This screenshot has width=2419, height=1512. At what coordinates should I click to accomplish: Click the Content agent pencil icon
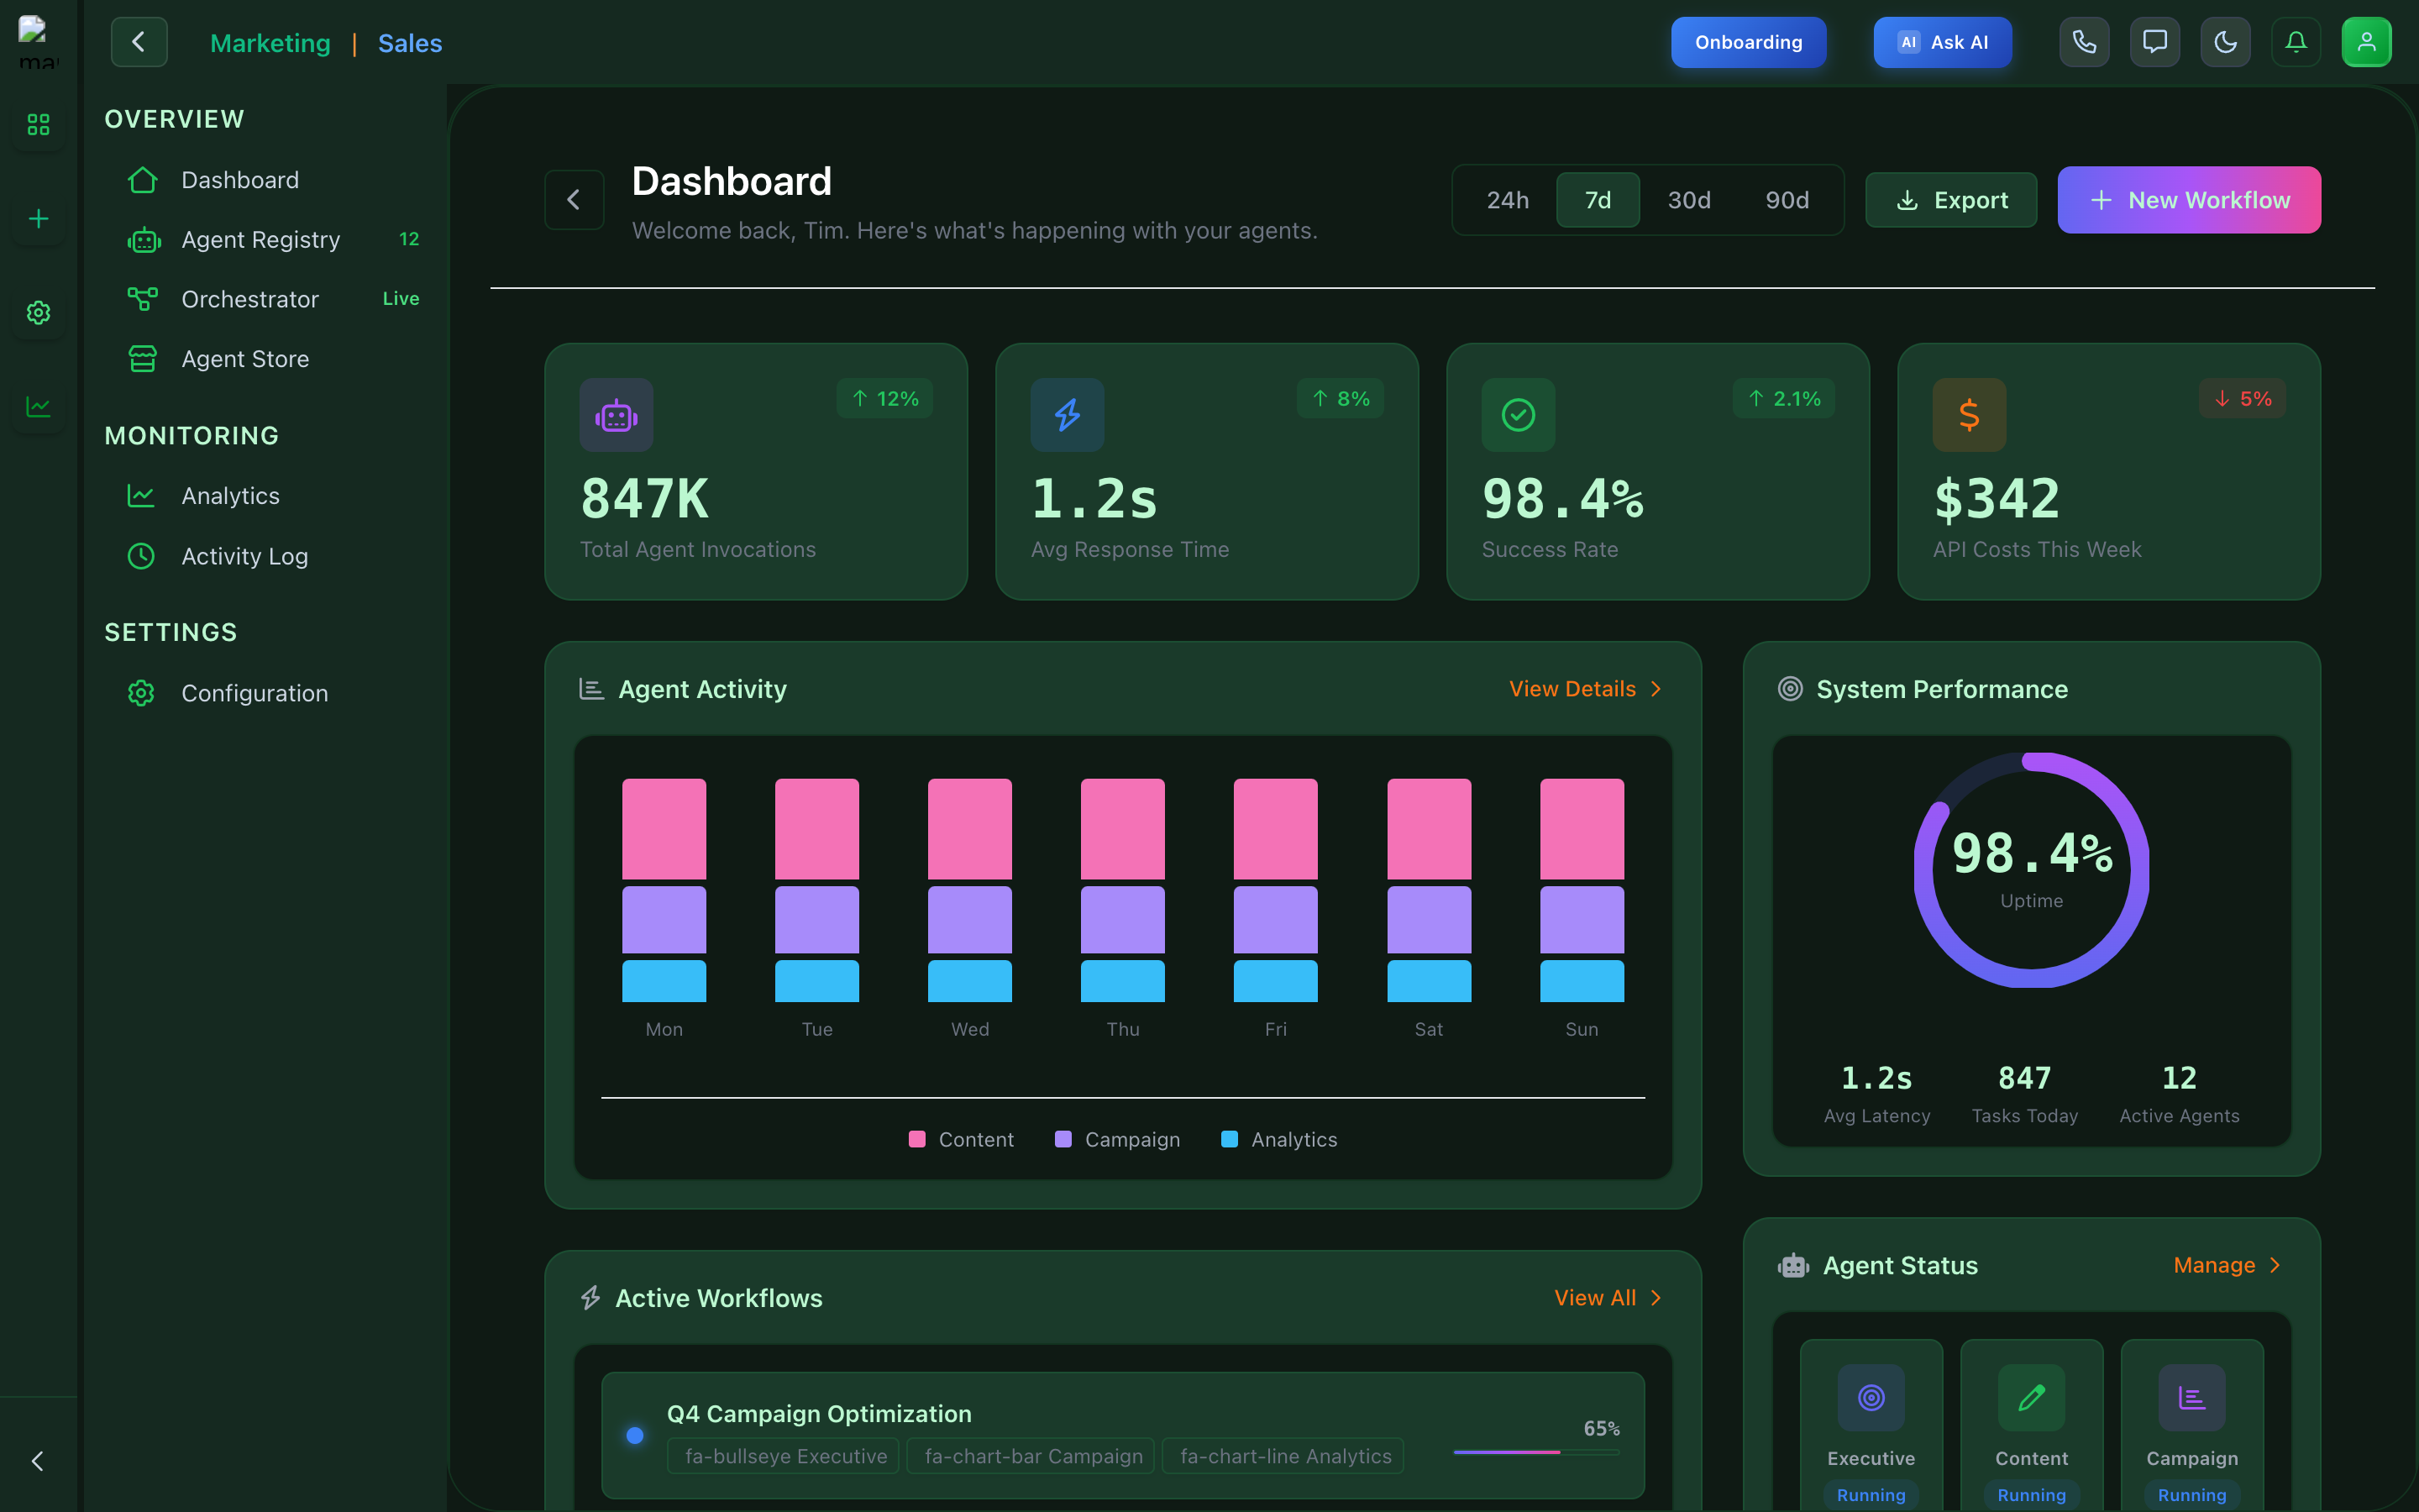click(x=2031, y=1397)
